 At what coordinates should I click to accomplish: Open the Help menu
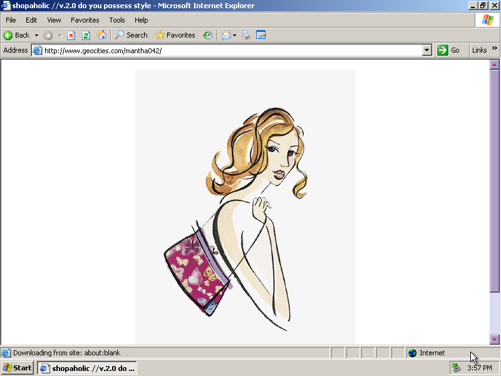pos(142,20)
